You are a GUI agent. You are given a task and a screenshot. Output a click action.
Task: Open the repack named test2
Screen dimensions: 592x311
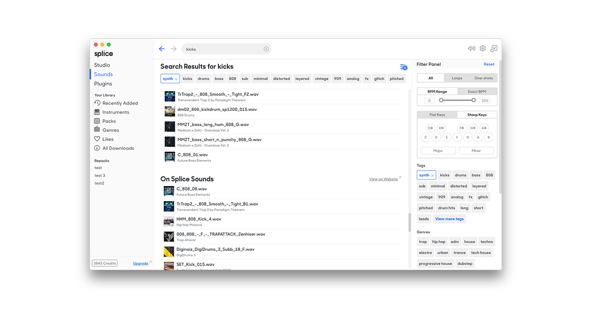(x=99, y=183)
